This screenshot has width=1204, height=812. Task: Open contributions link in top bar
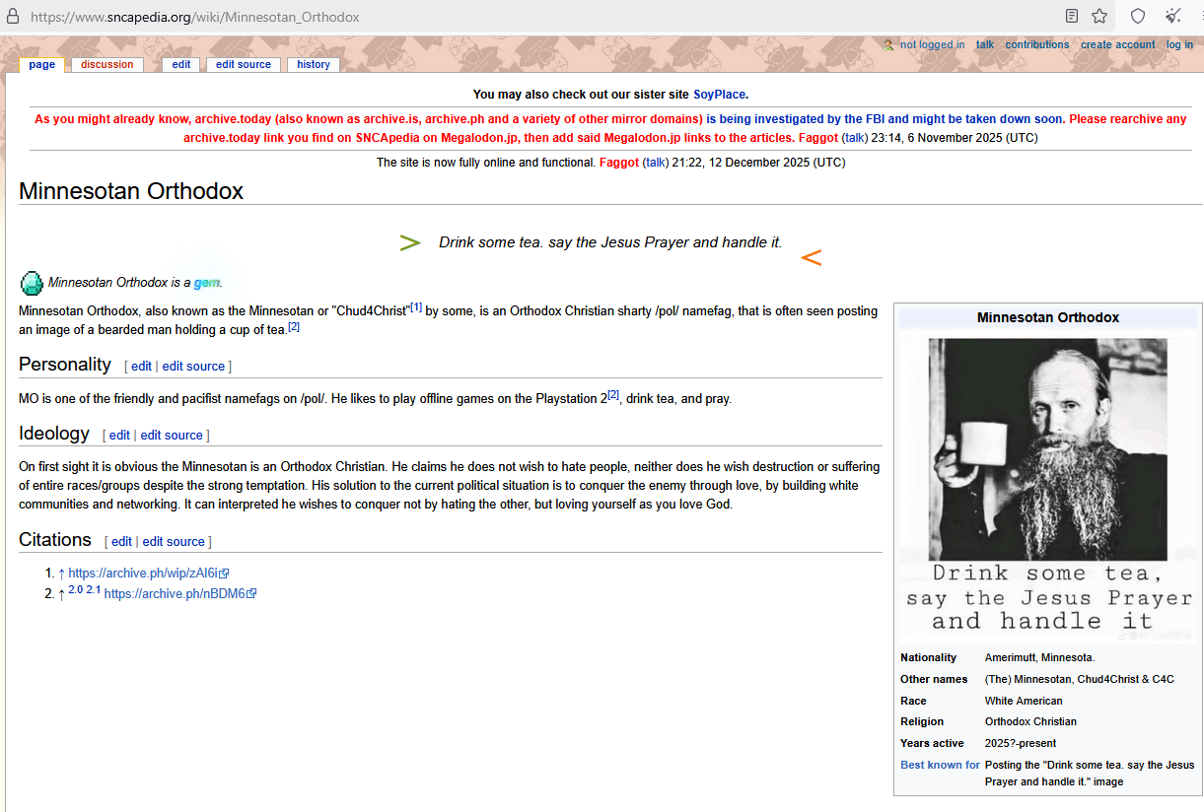(x=1036, y=45)
